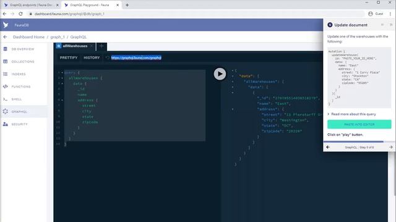Close the GraphQL endpoints browser tab
The height and width of the screenshot is (222, 396).
click(x=58, y=5)
